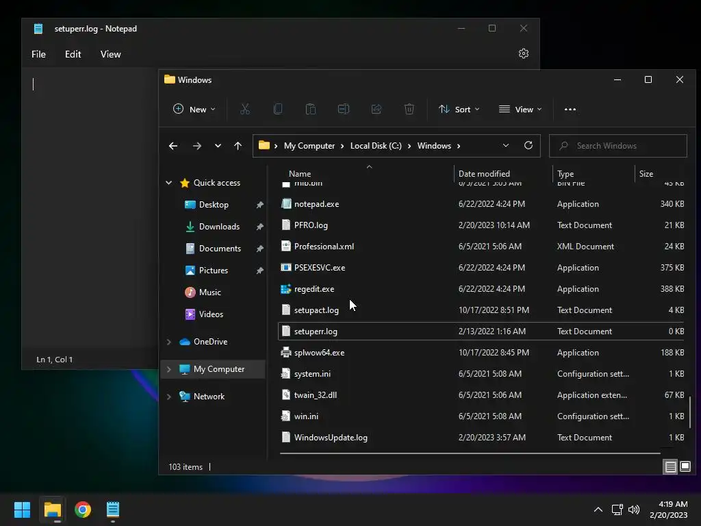Open the taskbar clock and date
This screenshot has height=526, width=701.
(669, 510)
